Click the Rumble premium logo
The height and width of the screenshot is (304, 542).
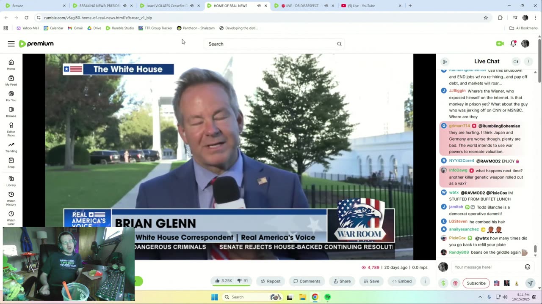click(x=36, y=44)
